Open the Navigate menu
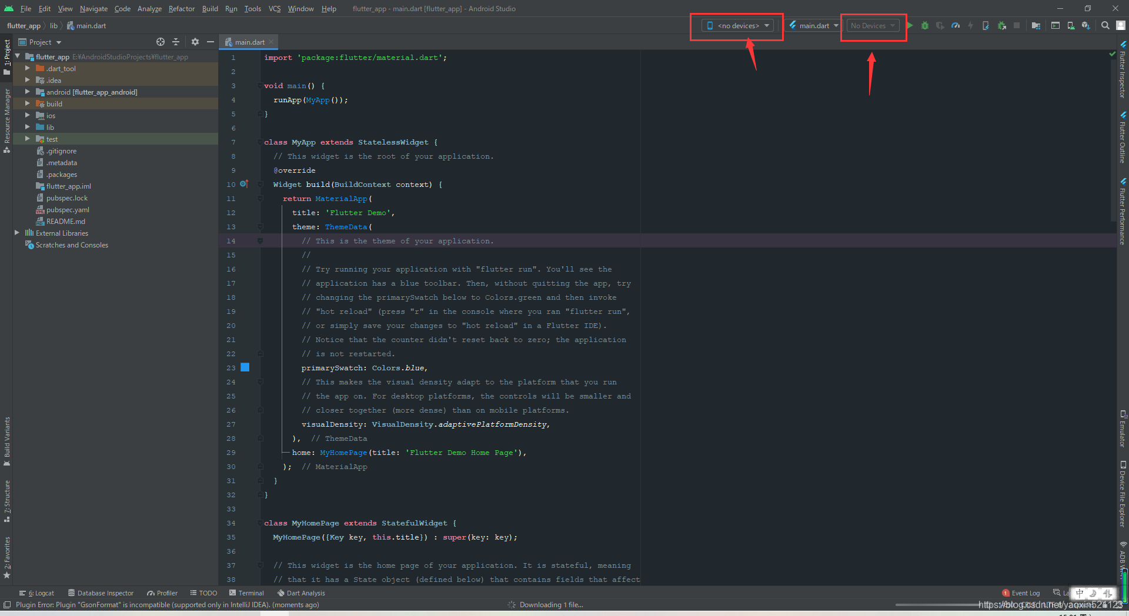 (x=94, y=8)
